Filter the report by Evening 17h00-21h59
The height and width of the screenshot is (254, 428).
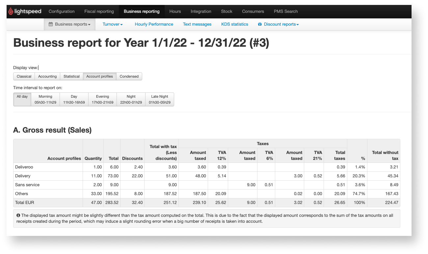point(102,99)
